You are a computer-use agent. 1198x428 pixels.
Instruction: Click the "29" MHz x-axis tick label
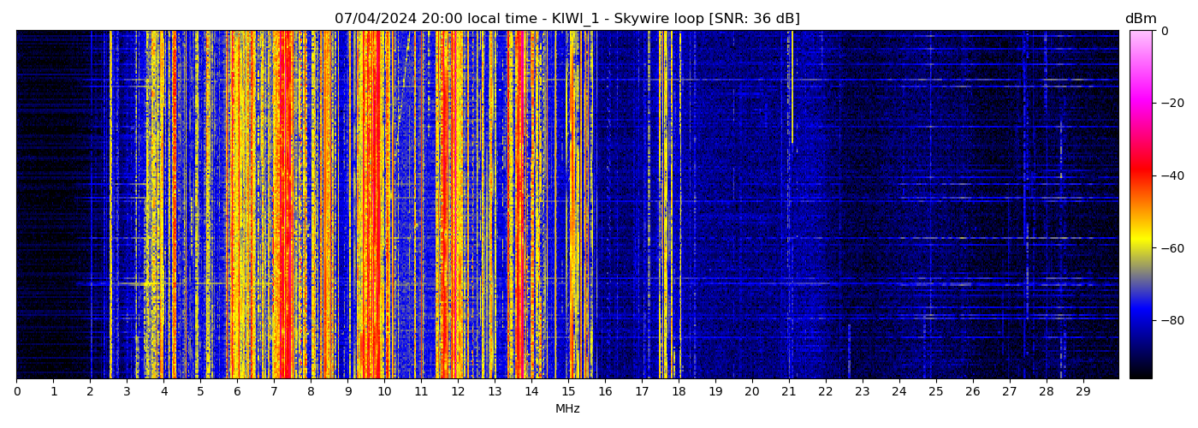pos(1082,392)
